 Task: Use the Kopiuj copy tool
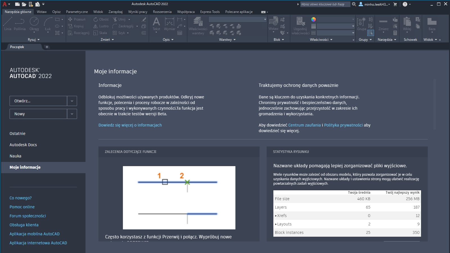coord(76,26)
